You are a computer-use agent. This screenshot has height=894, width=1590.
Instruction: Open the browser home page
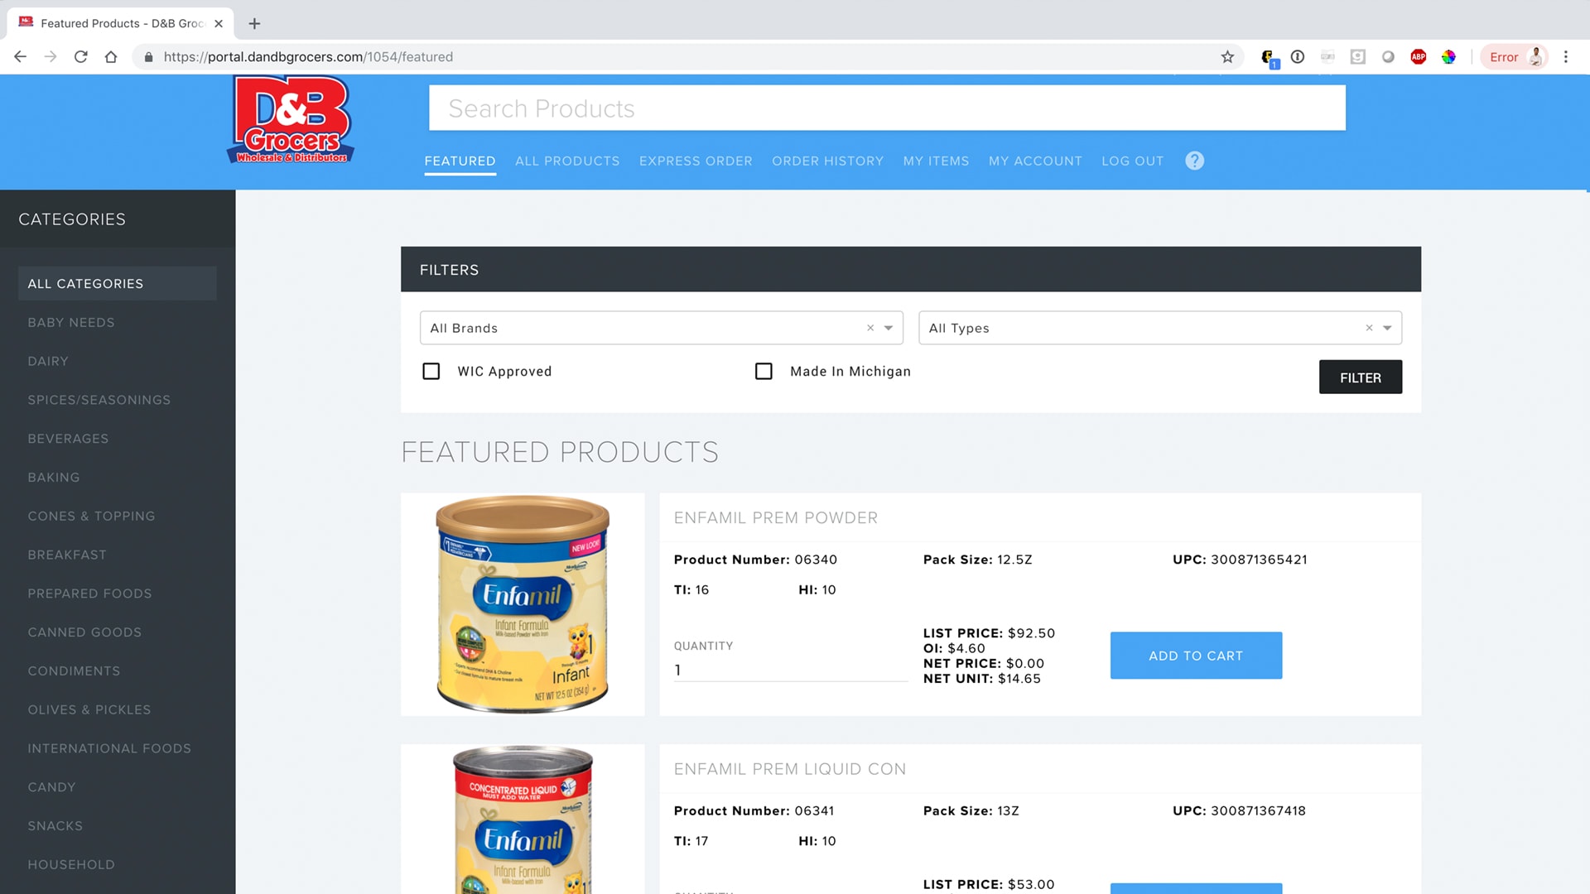pos(111,57)
